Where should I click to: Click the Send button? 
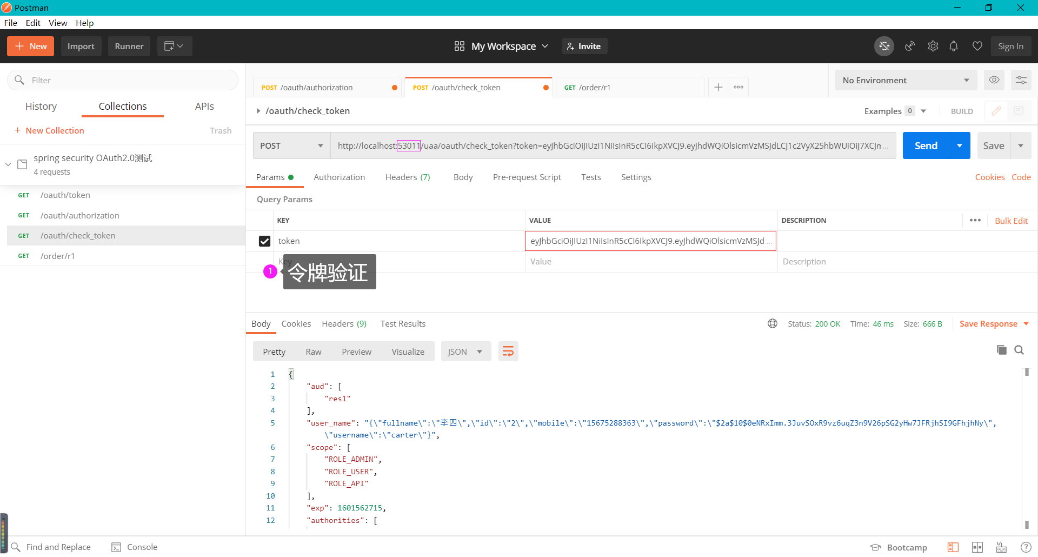[926, 145]
